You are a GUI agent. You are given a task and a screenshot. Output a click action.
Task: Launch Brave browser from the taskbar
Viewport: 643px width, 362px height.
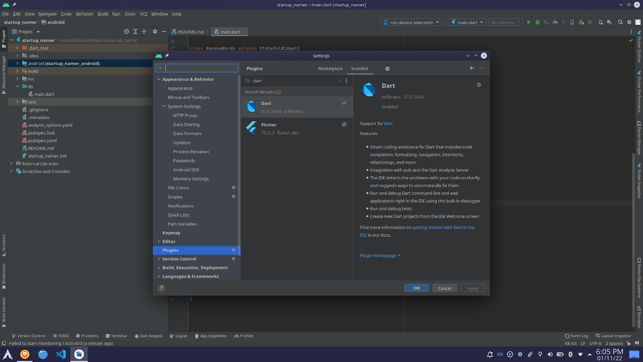click(25, 354)
